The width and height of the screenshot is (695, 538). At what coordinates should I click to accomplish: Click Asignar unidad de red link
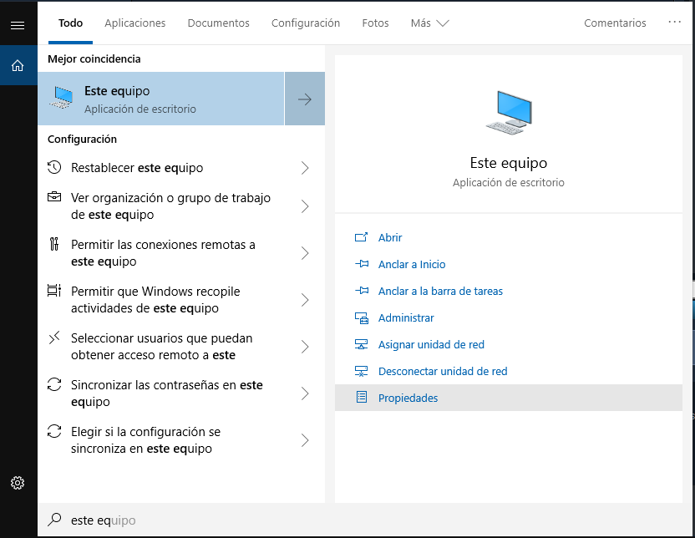(x=431, y=344)
